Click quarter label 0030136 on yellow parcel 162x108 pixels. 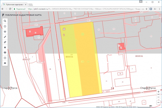(69, 57)
